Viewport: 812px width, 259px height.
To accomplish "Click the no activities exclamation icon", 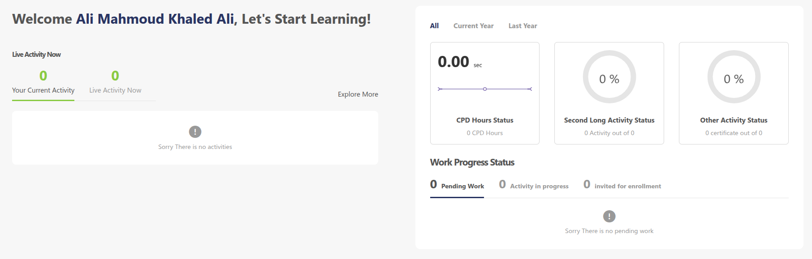I will (x=195, y=132).
